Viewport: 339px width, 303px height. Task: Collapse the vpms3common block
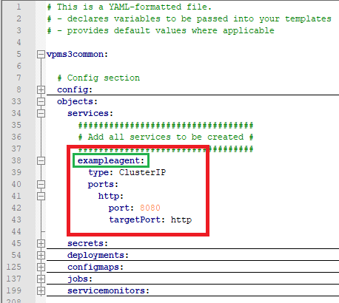[x=41, y=54]
